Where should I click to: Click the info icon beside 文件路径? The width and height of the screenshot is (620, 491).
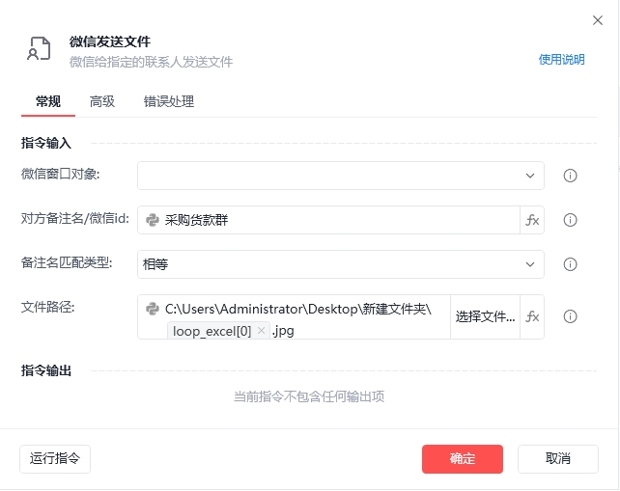[570, 316]
